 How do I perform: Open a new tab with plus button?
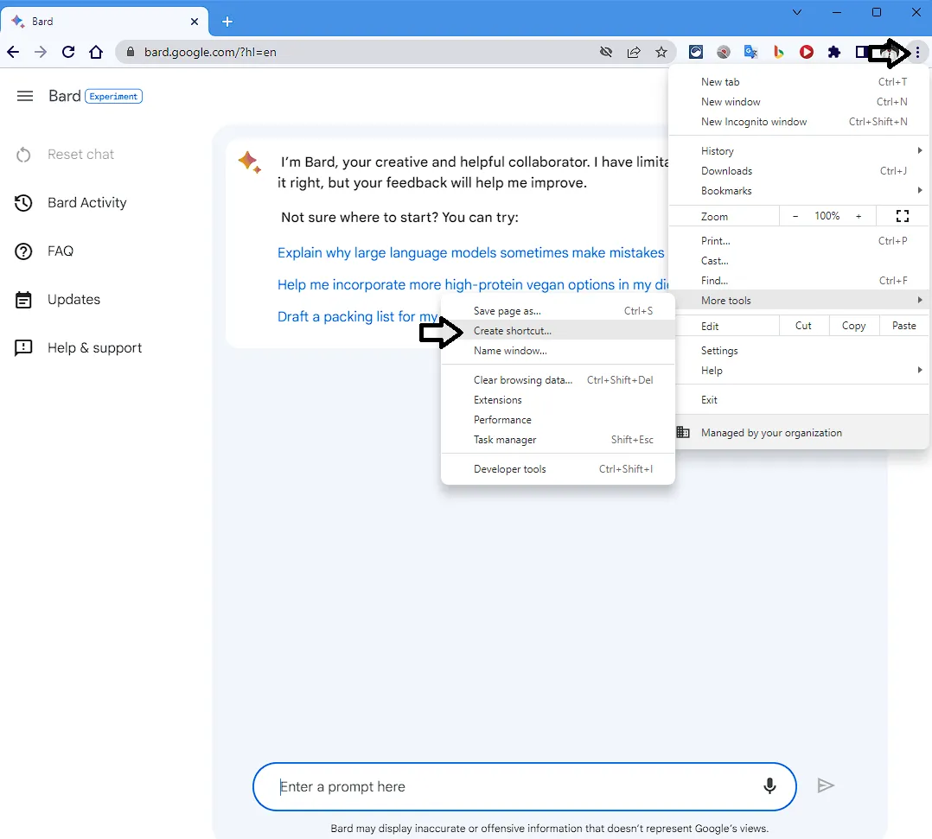pos(227,22)
